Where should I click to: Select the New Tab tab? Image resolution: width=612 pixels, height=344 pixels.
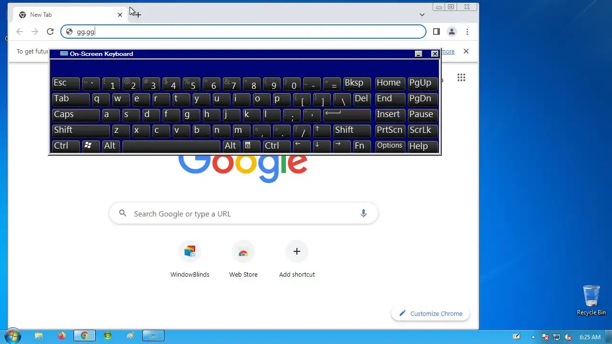[70, 15]
